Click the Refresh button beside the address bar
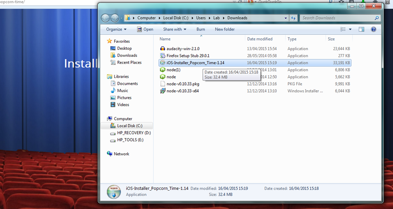393x209 pixels. coord(293,18)
